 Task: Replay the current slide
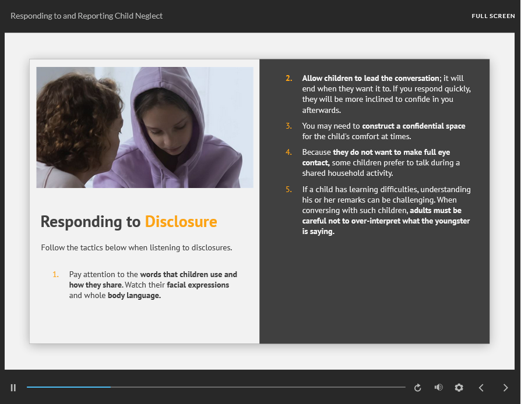point(417,388)
